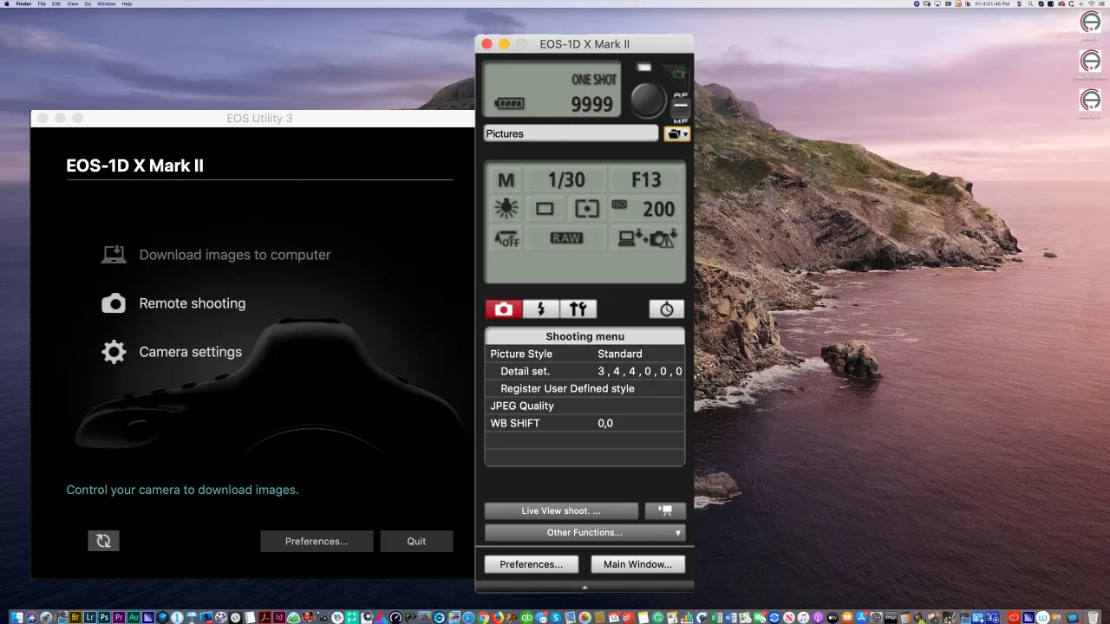Open the Auto Lighting Optimizer OFF setting

tap(506, 238)
